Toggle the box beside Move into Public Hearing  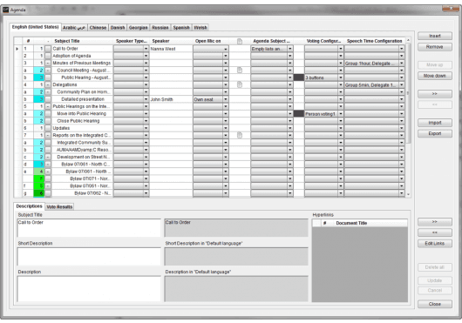tap(48, 114)
